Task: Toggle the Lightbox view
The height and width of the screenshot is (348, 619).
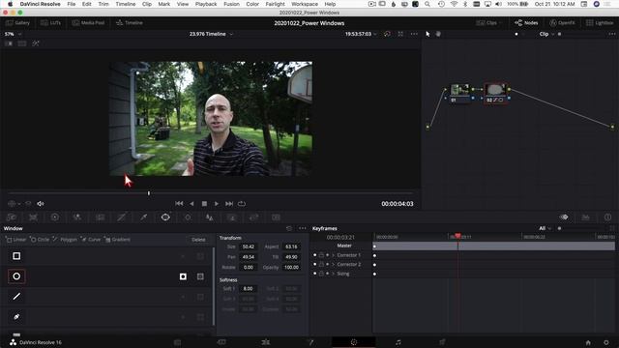Action: [x=600, y=23]
